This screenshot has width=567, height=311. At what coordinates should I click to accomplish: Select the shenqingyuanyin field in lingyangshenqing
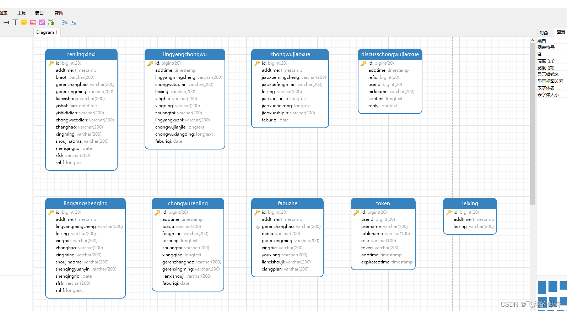point(85,269)
